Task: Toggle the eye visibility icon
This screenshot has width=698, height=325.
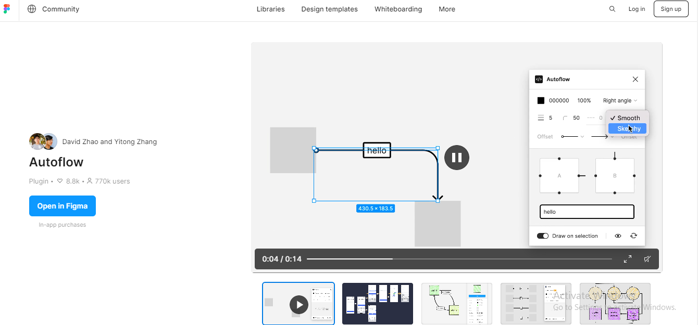Action: click(618, 236)
